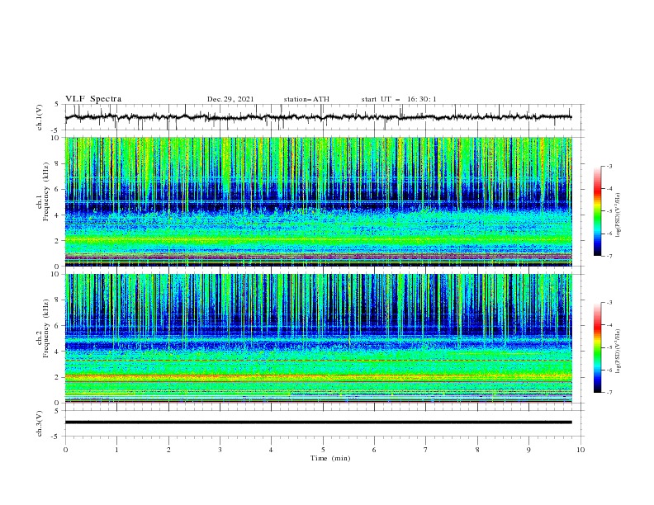Click the "ch.1(V)" waveform axis label
This screenshot has width=654, height=505.
40,117
